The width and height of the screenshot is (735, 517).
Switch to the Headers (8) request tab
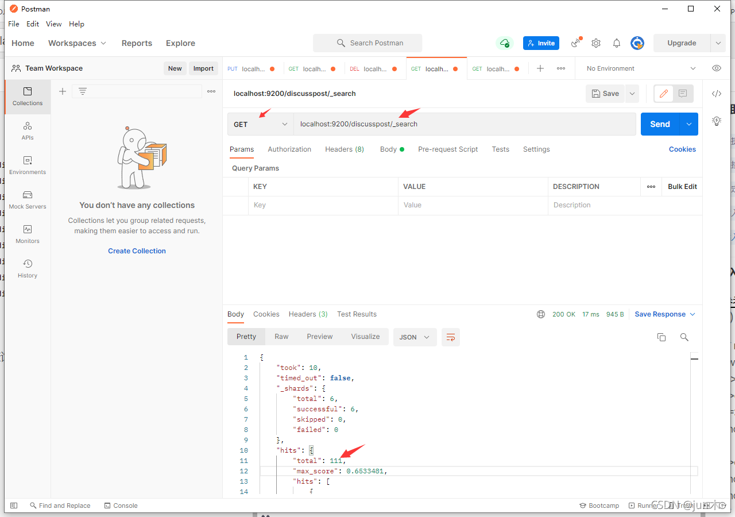[345, 149]
